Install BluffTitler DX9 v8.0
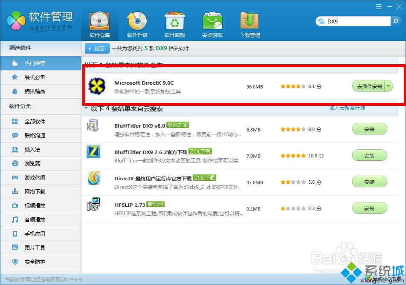Screen dimensions: 406x285 (369, 129)
